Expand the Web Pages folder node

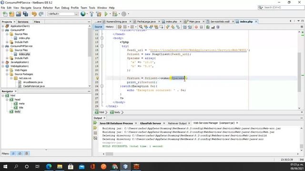pyautogui.click(x=7, y=70)
